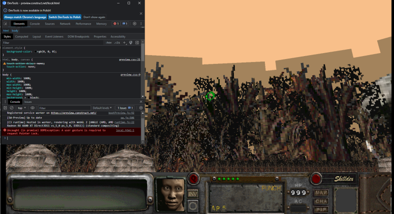Viewport: 394px width, 214px height.
Task: Open DevTools settings gear in main toolbar
Action: (x=134, y=24)
